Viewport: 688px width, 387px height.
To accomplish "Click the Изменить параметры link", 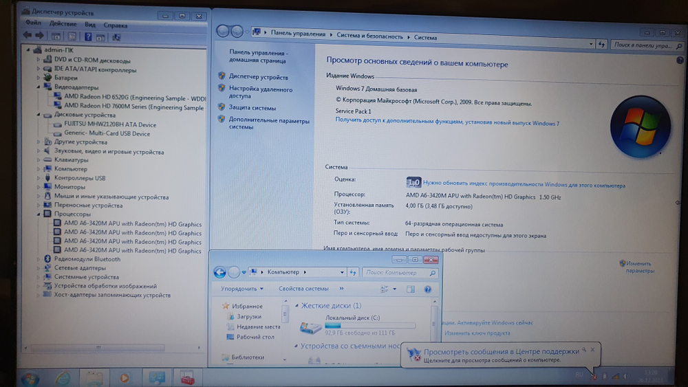I will (640, 267).
